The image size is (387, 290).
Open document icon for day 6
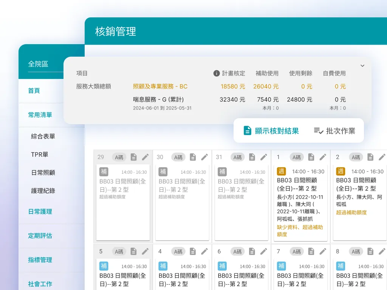pos(252,251)
